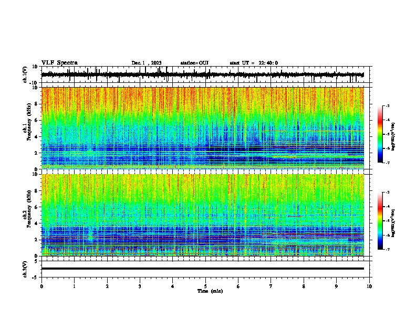416x321 pixels.
Task: Click the "6" kHz tick on ch.2 frequency axis
Action: pos(36,207)
